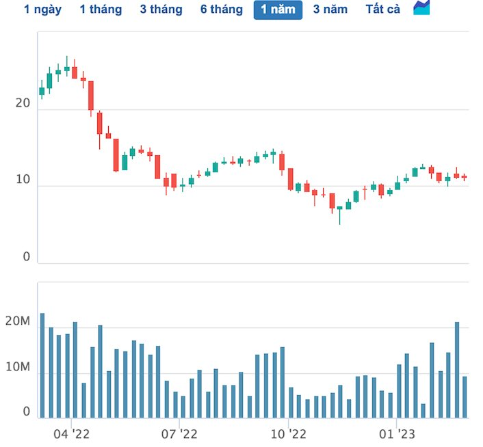The width and height of the screenshot is (483, 447).
Task: Select the "1 ngày" time range
Action: coord(42,10)
